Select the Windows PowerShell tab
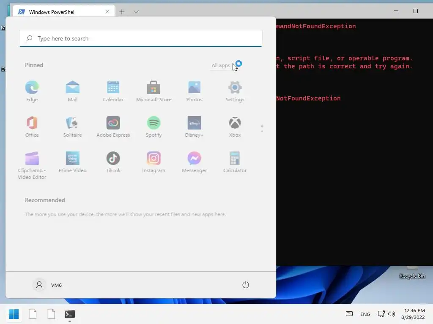The image size is (433, 324). pos(64,12)
